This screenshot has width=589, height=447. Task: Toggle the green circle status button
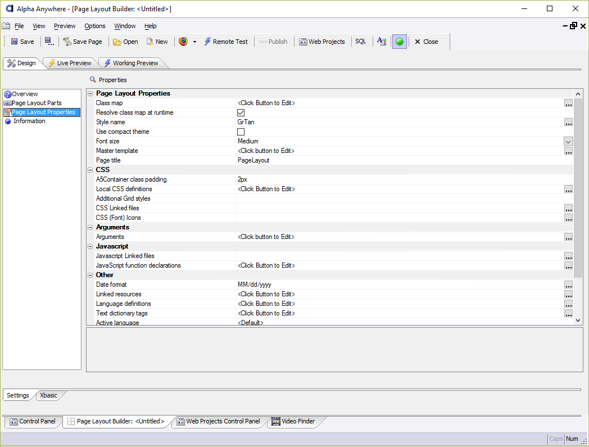(x=400, y=42)
